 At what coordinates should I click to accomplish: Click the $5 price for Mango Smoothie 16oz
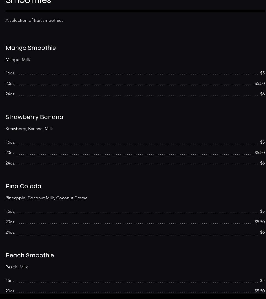pyautogui.click(x=262, y=73)
